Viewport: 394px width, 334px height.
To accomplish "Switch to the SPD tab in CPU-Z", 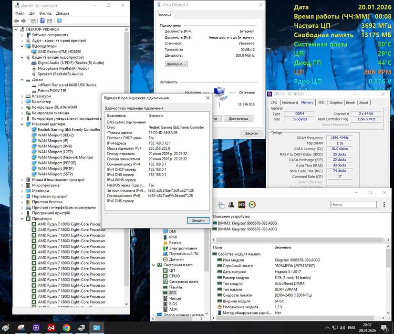I will pos(321,103).
